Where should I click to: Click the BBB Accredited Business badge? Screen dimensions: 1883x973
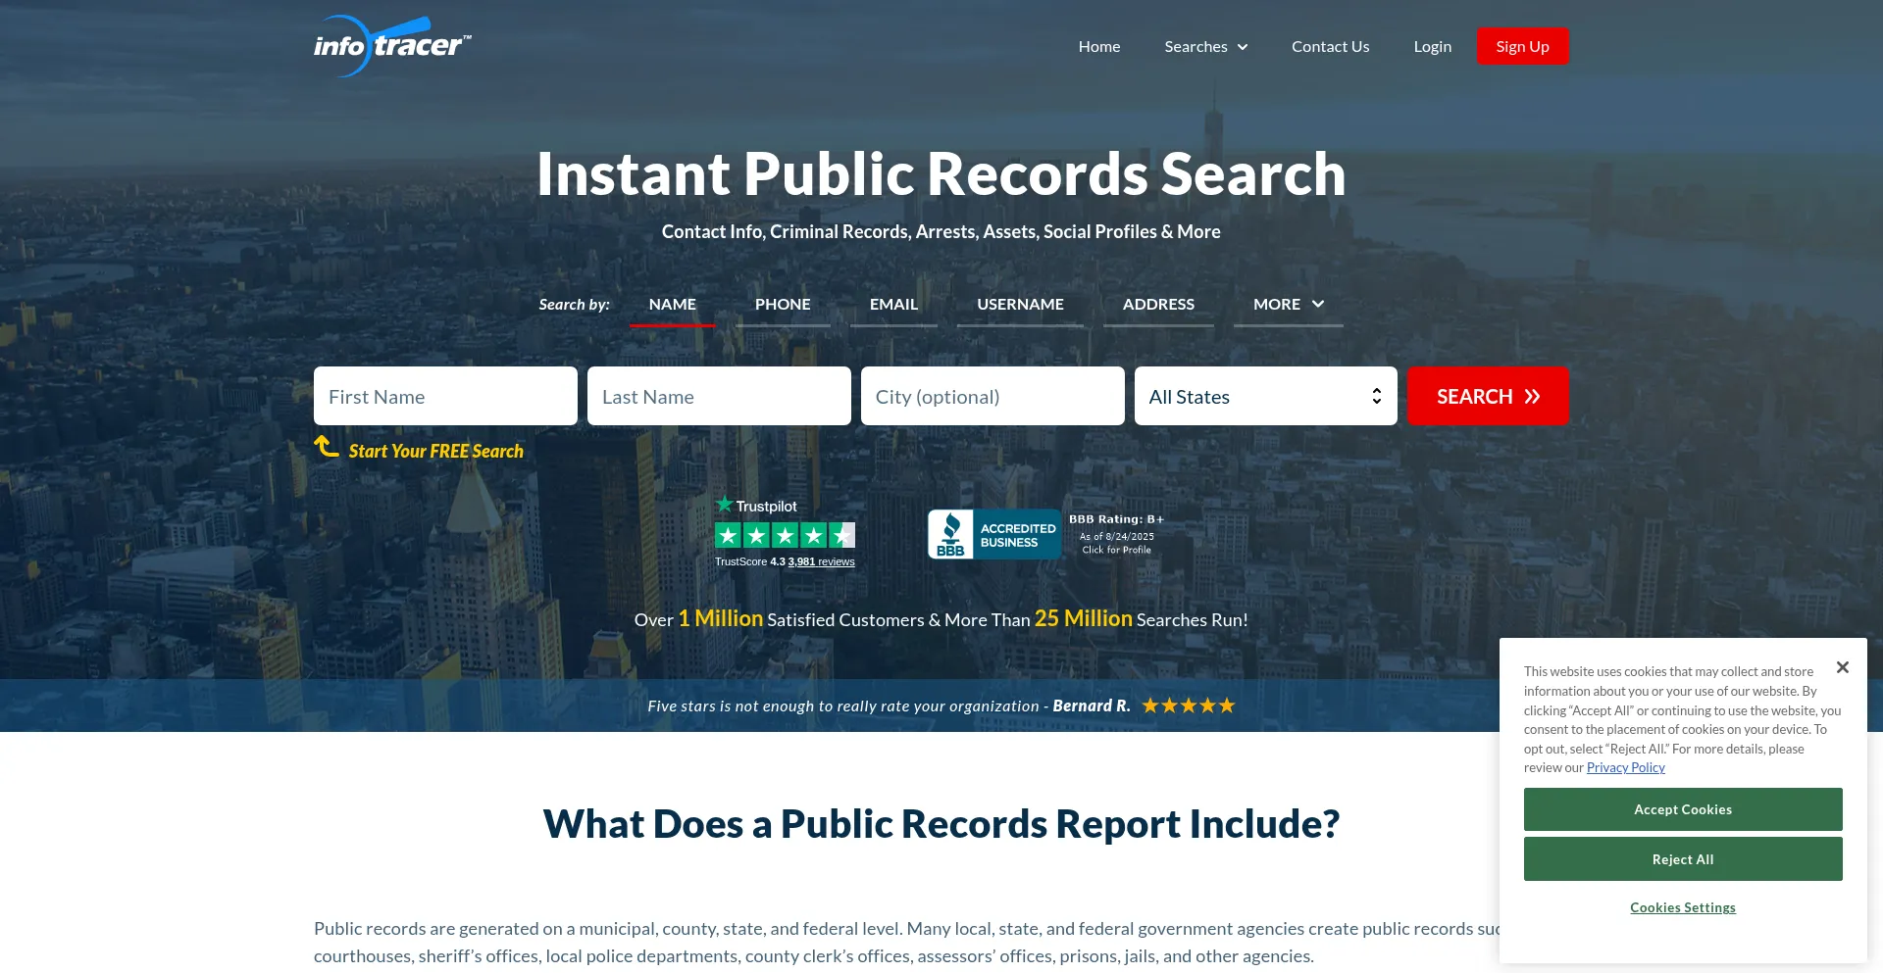click(x=993, y=534)
